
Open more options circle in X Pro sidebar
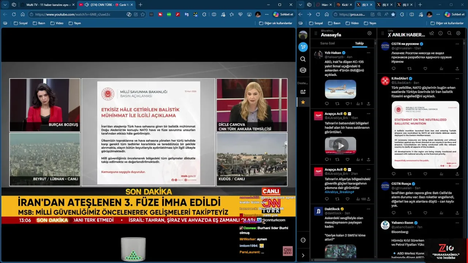[303, 240]
